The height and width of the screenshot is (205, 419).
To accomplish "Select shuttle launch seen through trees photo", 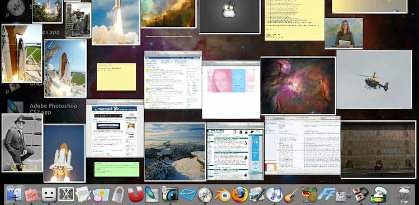I will [x=47, y=12].
